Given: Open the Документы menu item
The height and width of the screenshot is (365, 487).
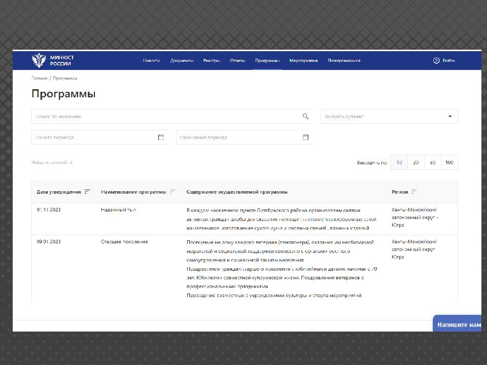Looking at the screenshot, I should [x=182, y=60].
